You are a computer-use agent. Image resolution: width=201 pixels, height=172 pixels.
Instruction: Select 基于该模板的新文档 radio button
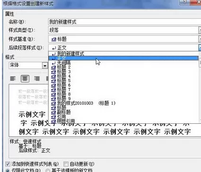47,171
